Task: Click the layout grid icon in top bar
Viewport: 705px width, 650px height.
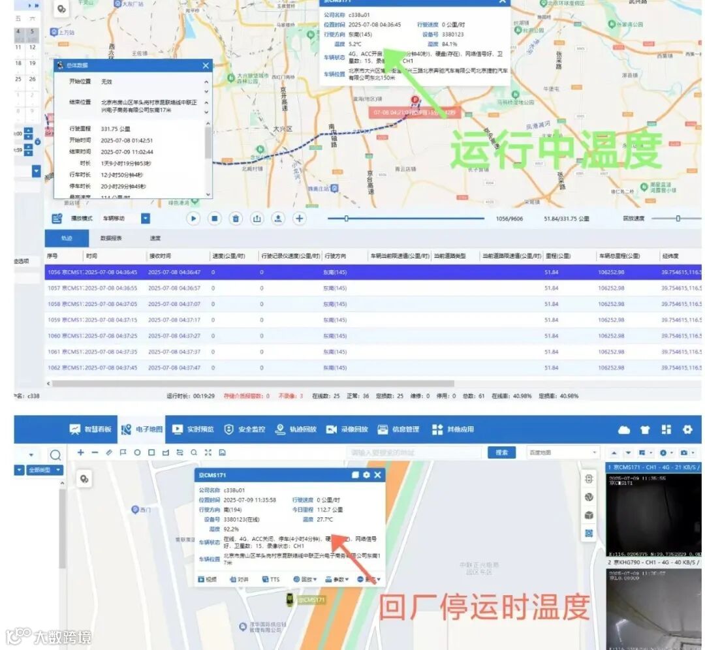Action: tap(666, 429)
